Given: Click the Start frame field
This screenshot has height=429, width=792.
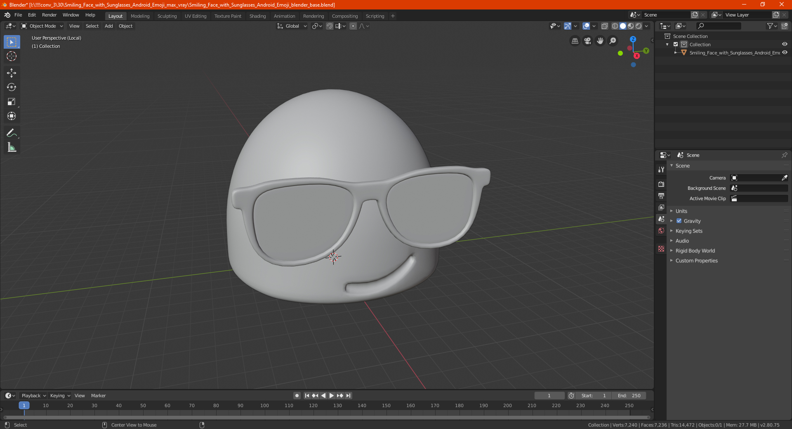Looking at the screenshot, I should 594,396.
